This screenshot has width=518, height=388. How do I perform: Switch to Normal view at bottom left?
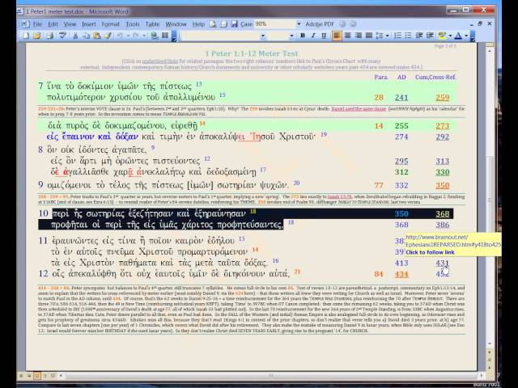21,376
